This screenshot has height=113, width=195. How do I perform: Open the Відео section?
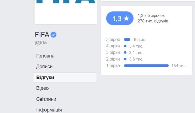coord(42,88)
